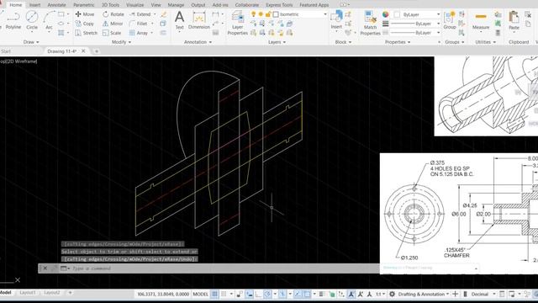
Task: Select the Circle tool
Action: [32, 20]
